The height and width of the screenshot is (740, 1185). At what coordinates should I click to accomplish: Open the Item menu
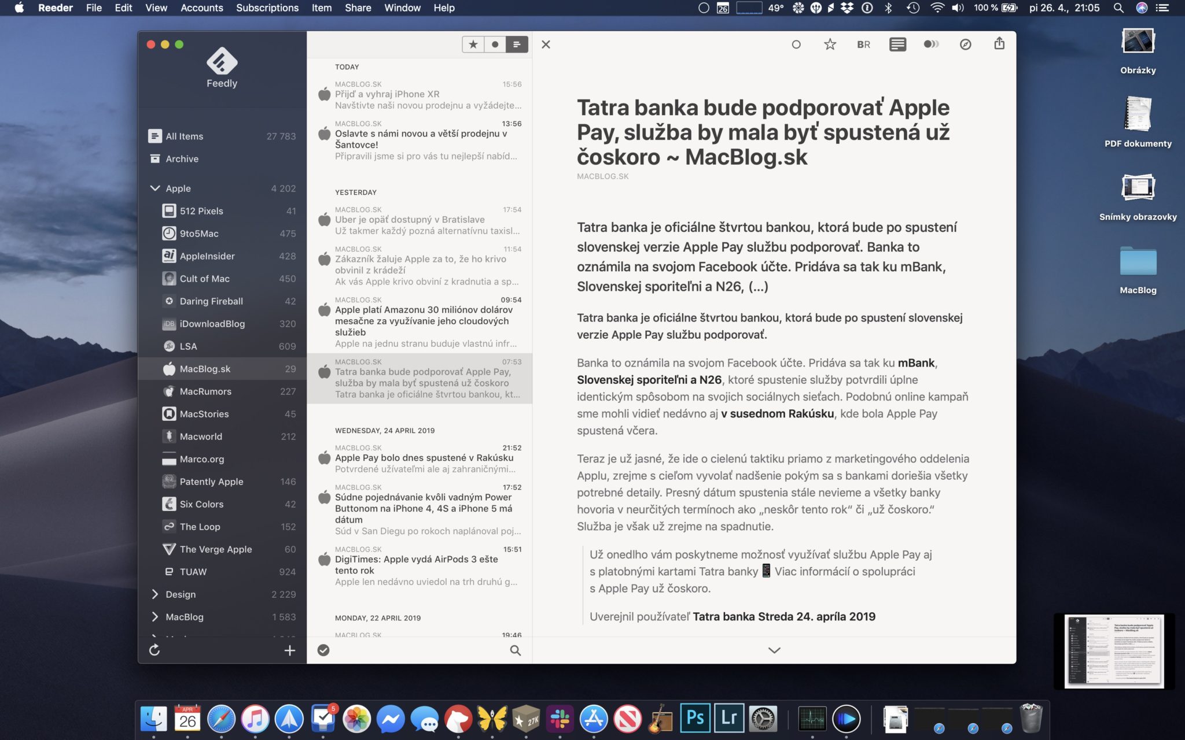click(x=322, y=8)
